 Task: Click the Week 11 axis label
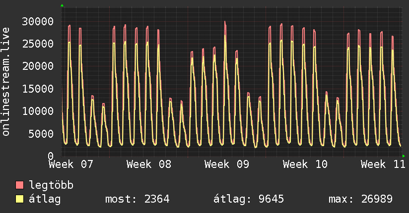pyautogui.click(x=383, y=164)
